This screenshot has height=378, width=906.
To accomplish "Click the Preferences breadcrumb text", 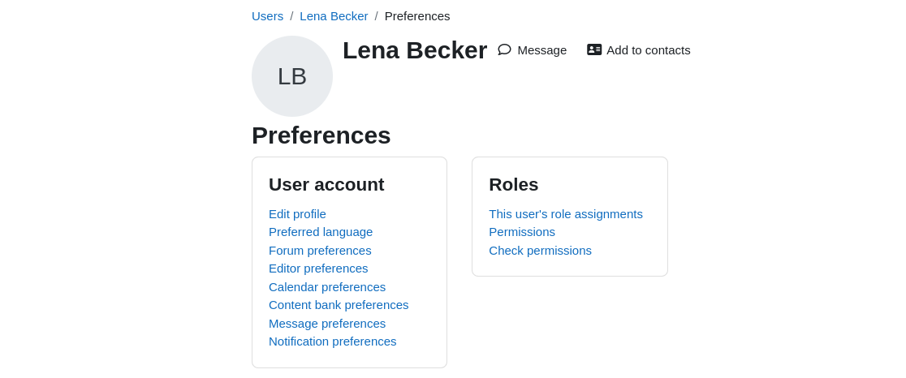I will (x=417, y=16).
